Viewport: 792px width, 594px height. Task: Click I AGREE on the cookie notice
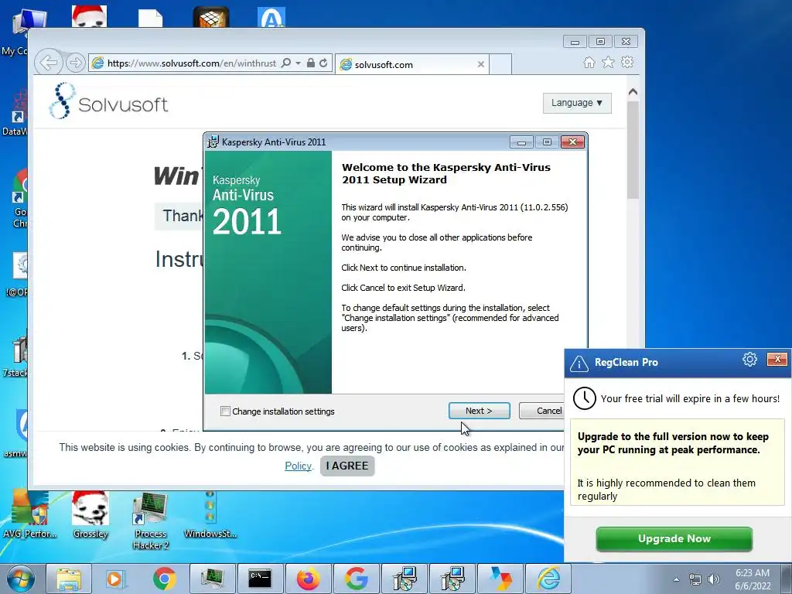click(x=347, y=466)
